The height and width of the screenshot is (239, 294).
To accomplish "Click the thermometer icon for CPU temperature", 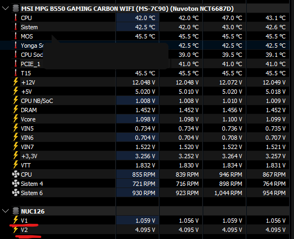I will tap(16, 17).
